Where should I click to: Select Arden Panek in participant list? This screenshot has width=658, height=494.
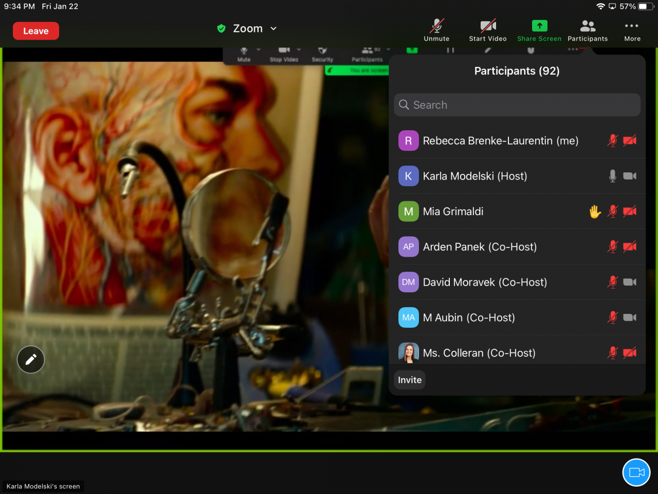479,247
